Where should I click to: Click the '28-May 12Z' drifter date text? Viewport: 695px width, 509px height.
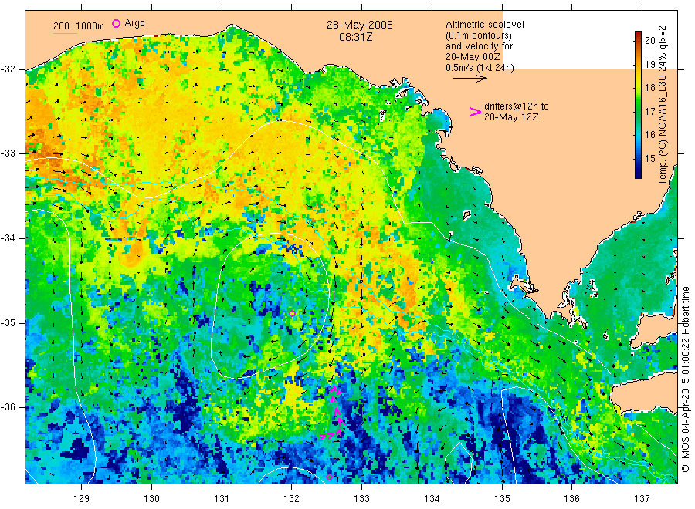pos(511,117)
